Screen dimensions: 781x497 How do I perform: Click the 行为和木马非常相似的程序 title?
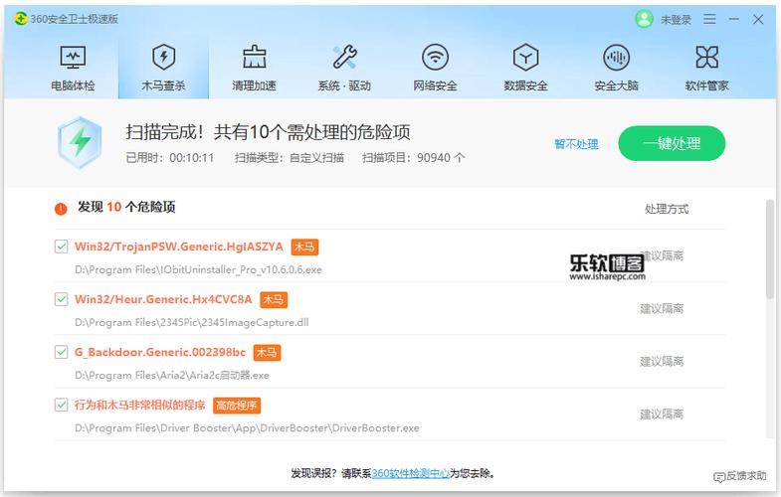pyautogui.click(x=140, y=405)
